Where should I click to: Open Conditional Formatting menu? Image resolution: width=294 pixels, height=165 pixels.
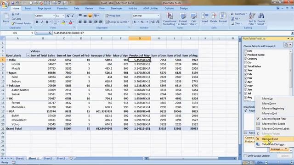click(170, 19)
